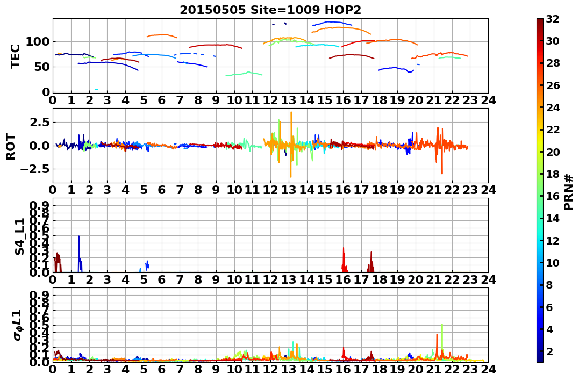The width and height of the screenshot is (579, 381).
Task: Pick colorbar tick label 18
Action: pos(553,174)
